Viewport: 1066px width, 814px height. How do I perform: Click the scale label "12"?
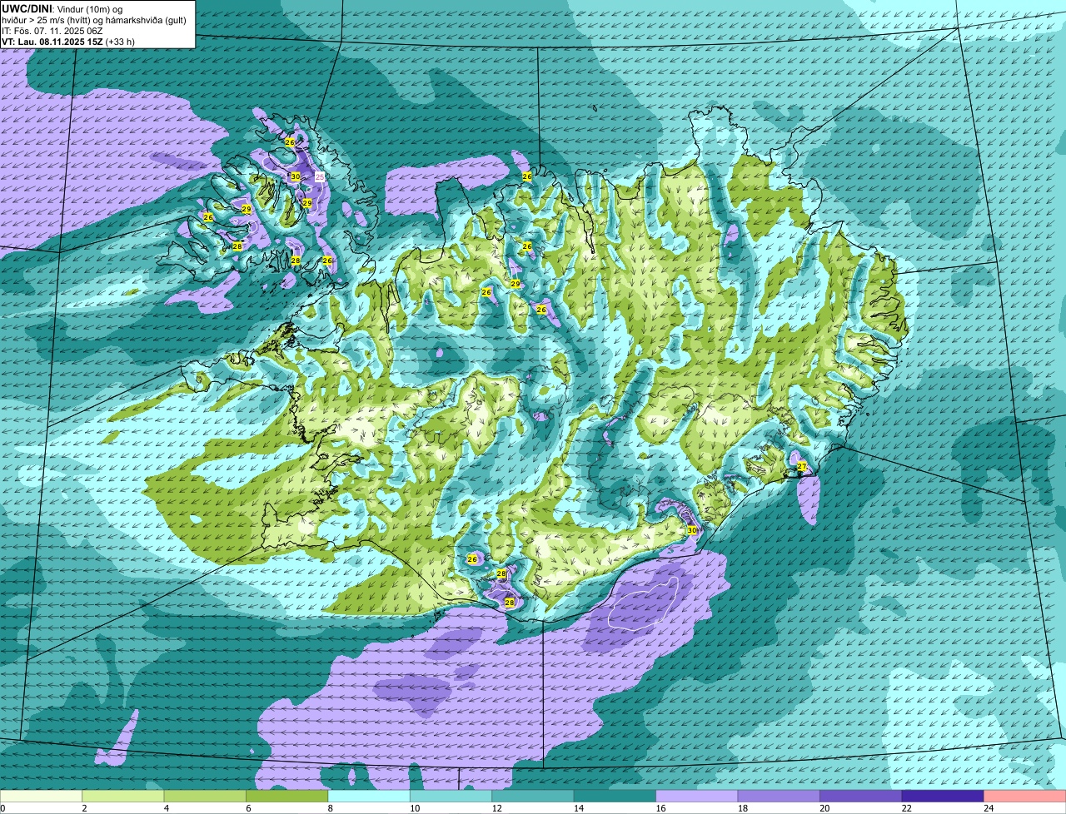coord(496,808)
